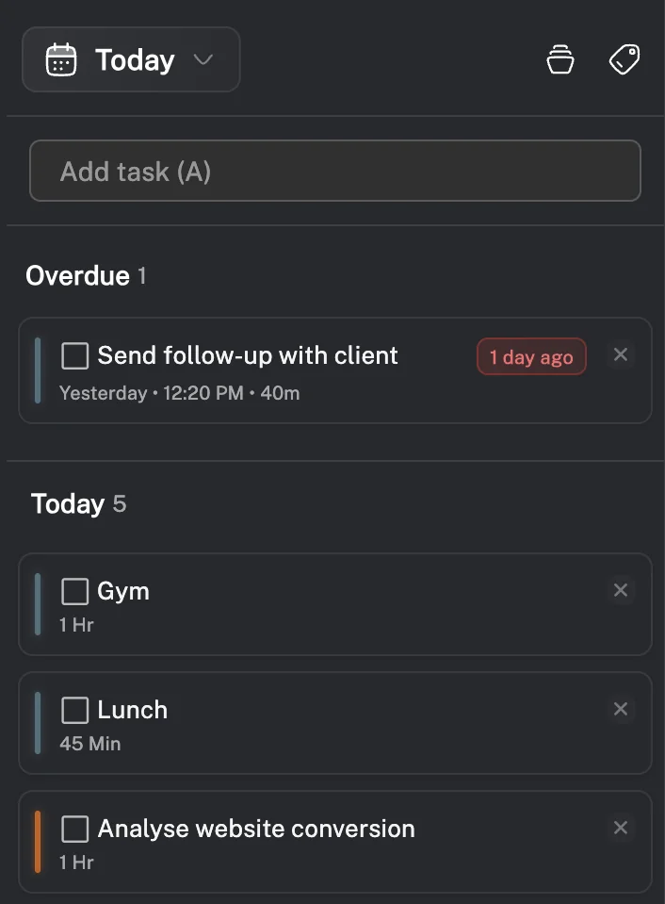This screenshot has height=904, width=665.
Task: Check off the Gym task
Action: click(x=73, y=591)
